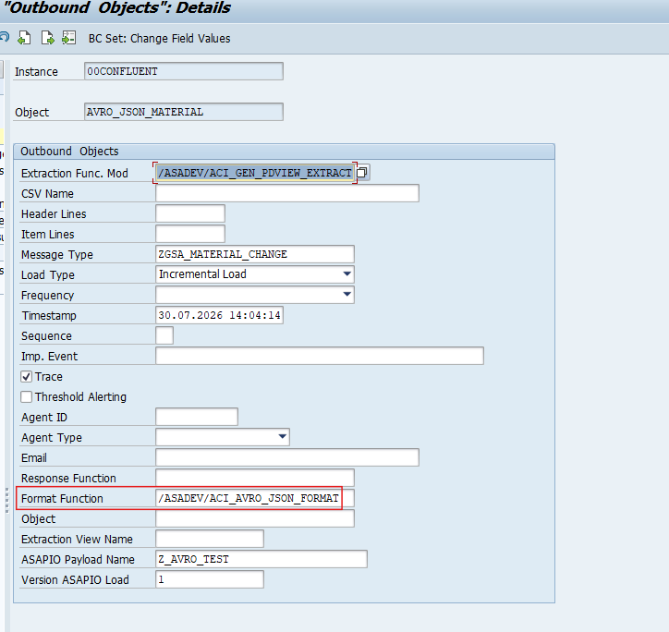This screenshot has width=669, height=632.
Task: Click the previous entry page icon
Action: pos(24,38)
